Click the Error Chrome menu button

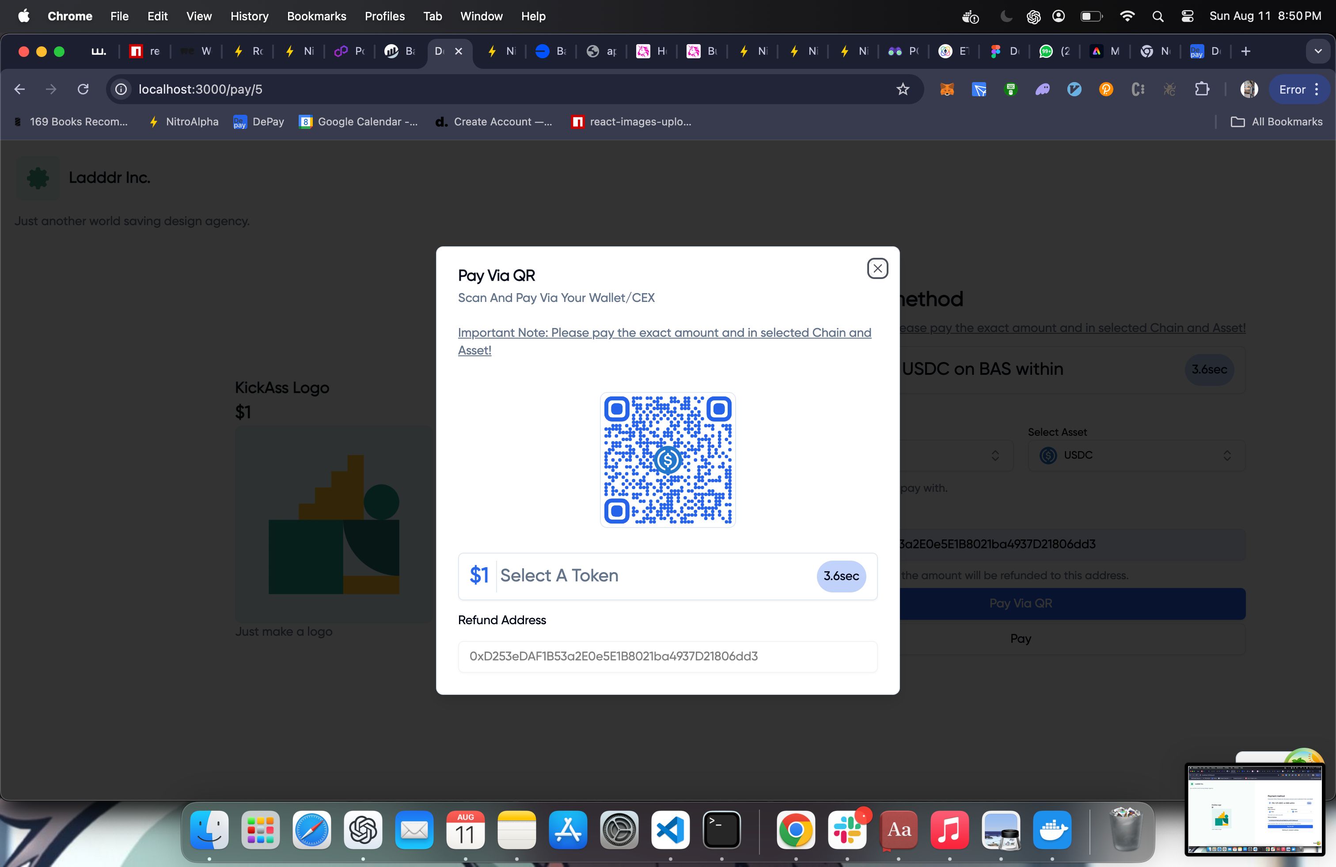[x=1299, y=89]
